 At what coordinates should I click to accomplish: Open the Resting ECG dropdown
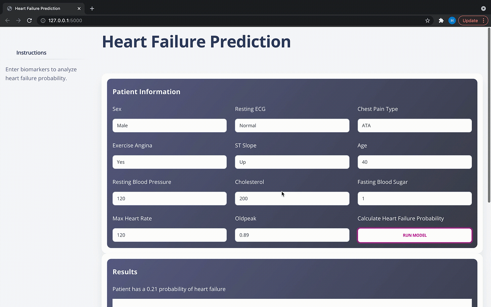point(292,125)
